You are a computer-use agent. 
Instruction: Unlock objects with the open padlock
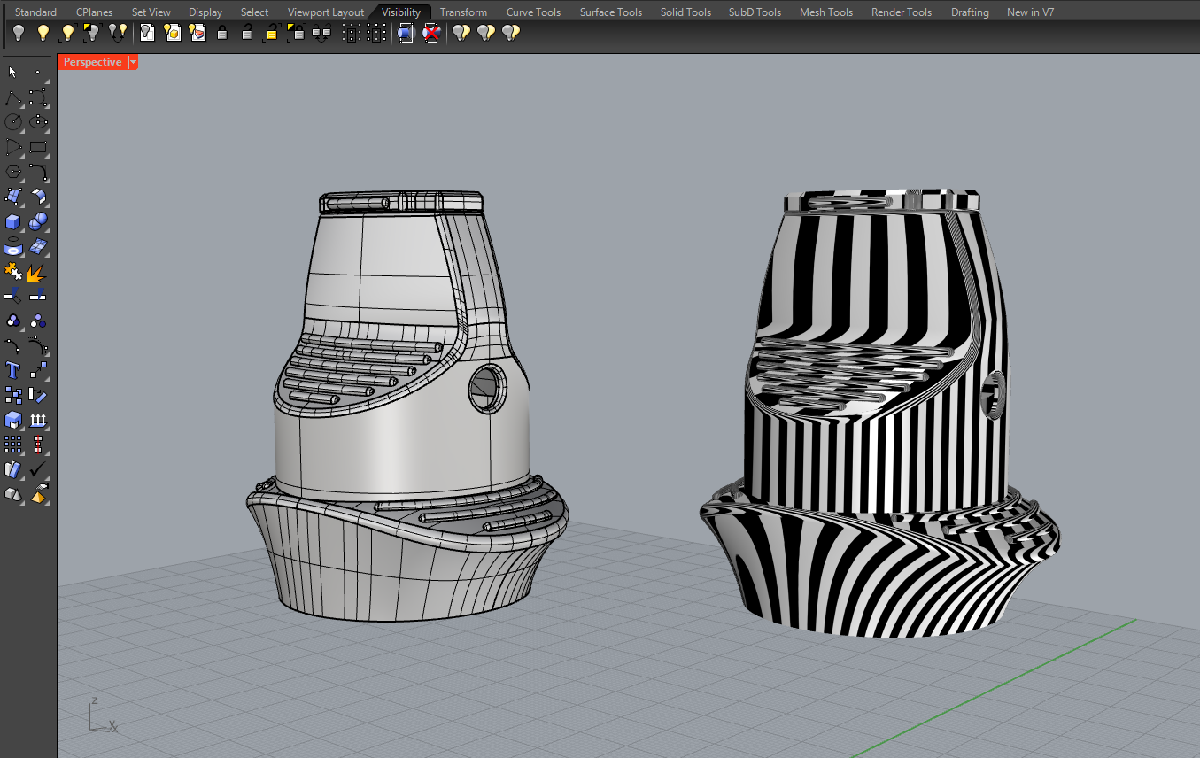click(246, 34)
